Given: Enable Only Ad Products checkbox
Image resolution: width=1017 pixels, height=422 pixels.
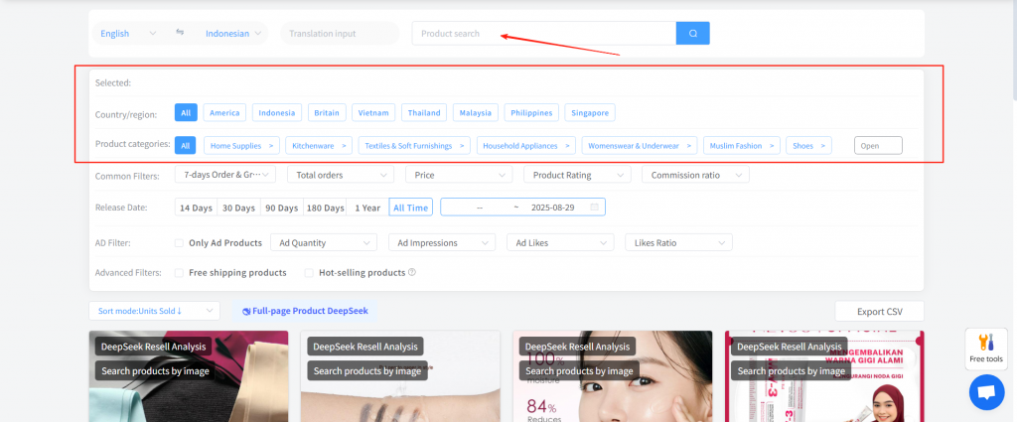Looking at the screenshot, I should click(179, 242).
